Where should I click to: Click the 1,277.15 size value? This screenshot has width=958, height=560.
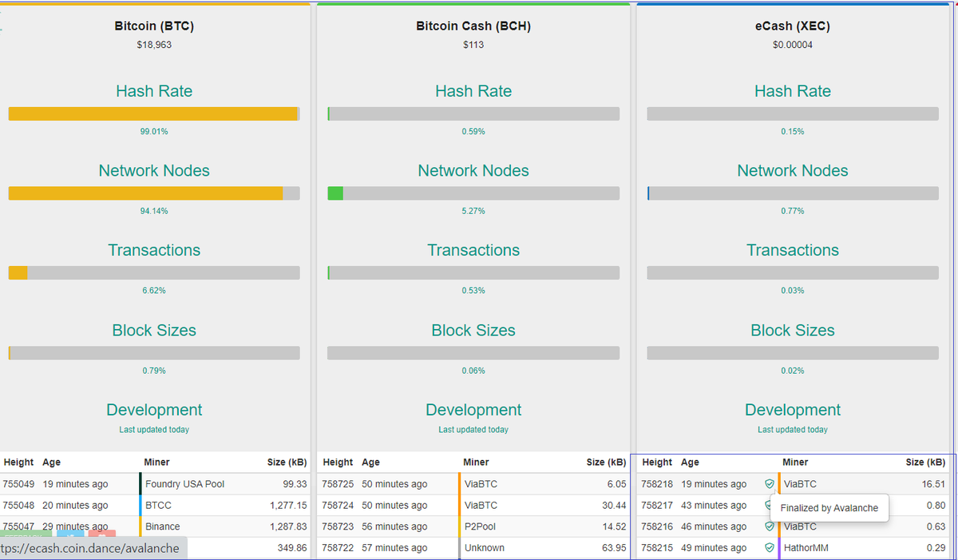(x=289, y=506)
